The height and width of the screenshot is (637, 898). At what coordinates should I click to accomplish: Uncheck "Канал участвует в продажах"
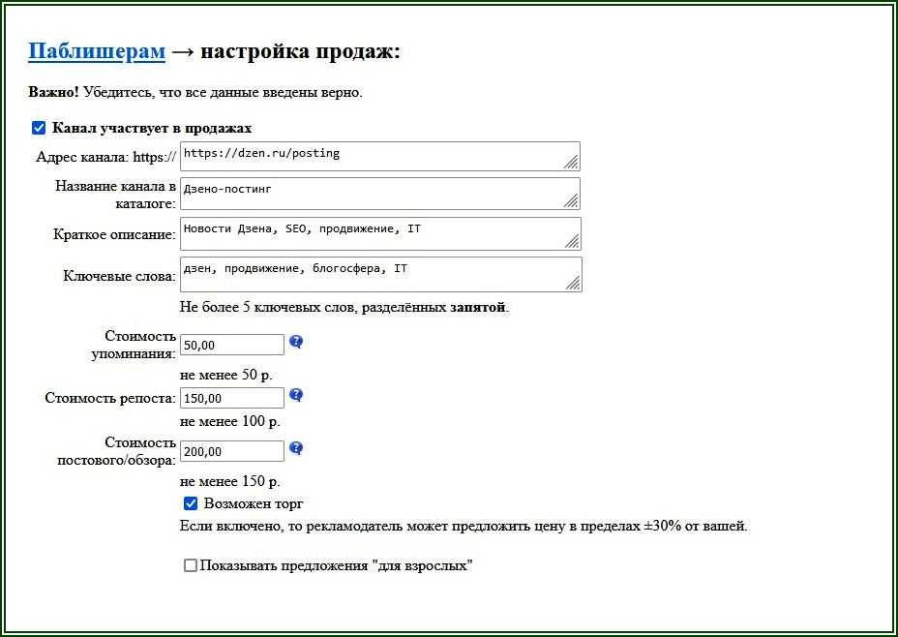tap(39, 127)
